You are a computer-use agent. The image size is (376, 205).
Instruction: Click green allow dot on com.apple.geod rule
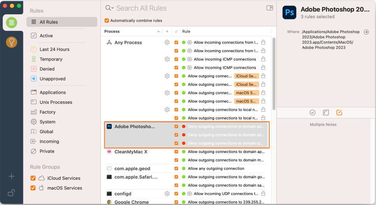click(x=184, y=169)
